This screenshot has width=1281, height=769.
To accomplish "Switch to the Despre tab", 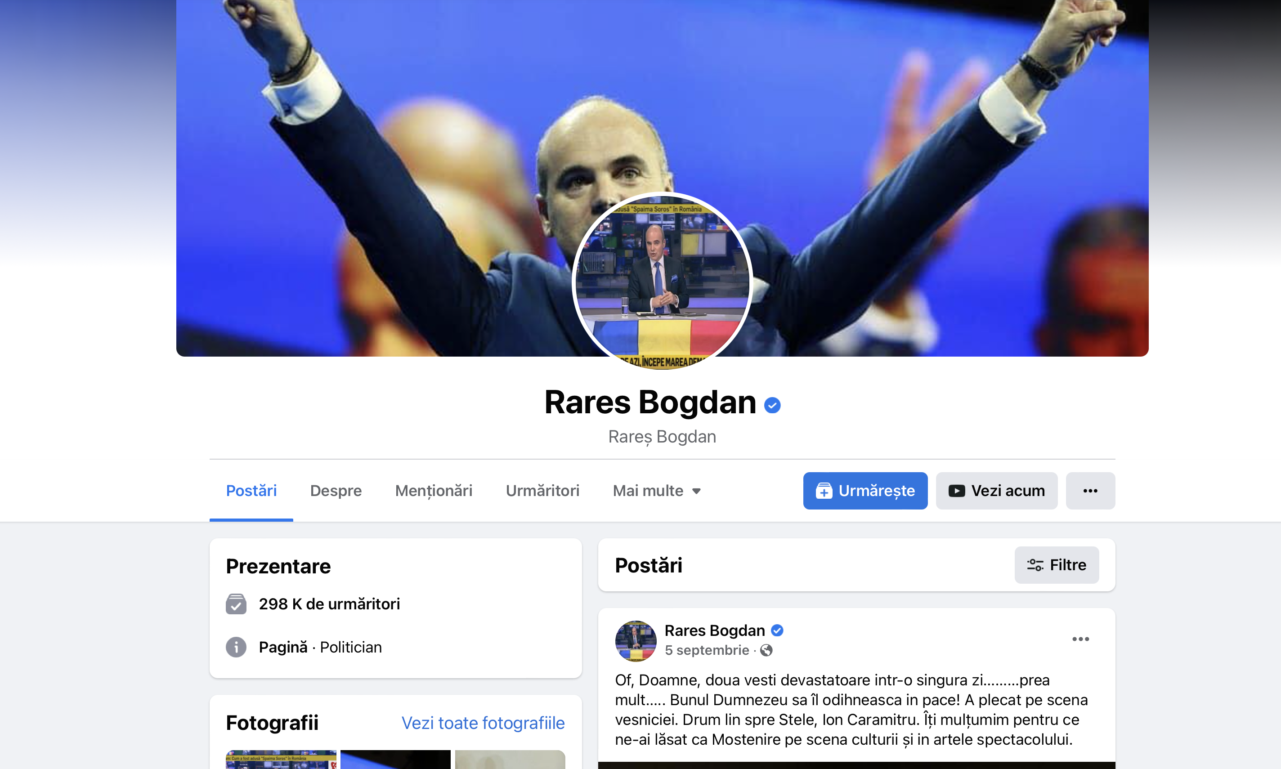I will click(x=336, y=491).
